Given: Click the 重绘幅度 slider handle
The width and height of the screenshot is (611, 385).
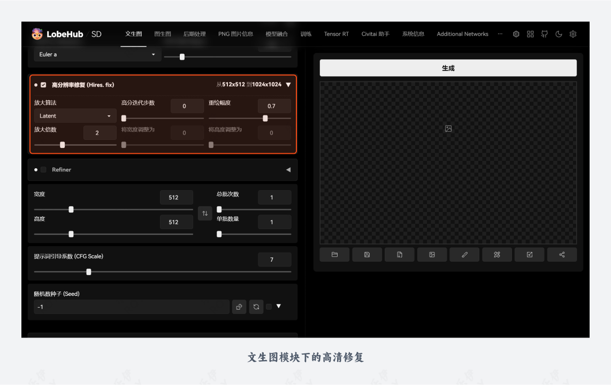Looking at the screenshot, I should pos(265,118).
